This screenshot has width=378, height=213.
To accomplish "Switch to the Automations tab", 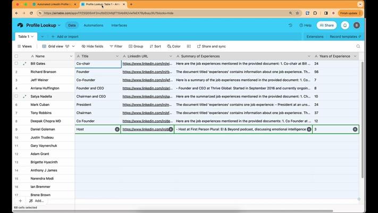I will [x=93, y=25].
